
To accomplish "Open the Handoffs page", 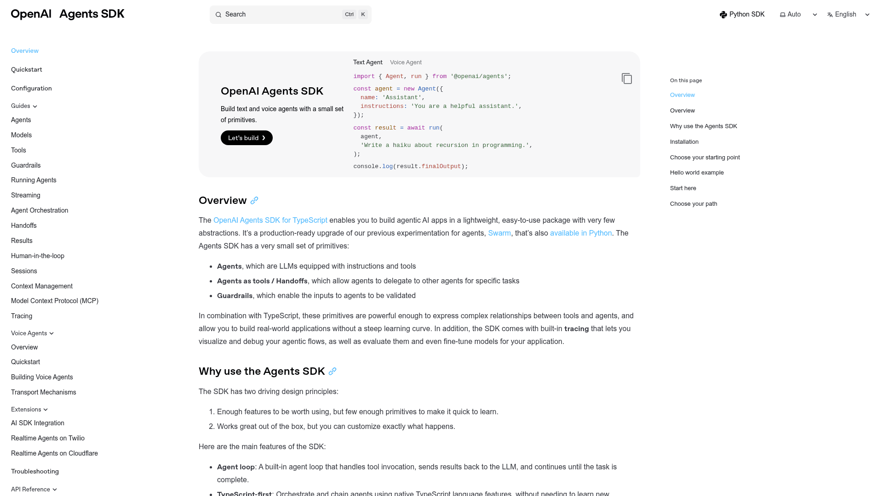I will click(24, 226).
